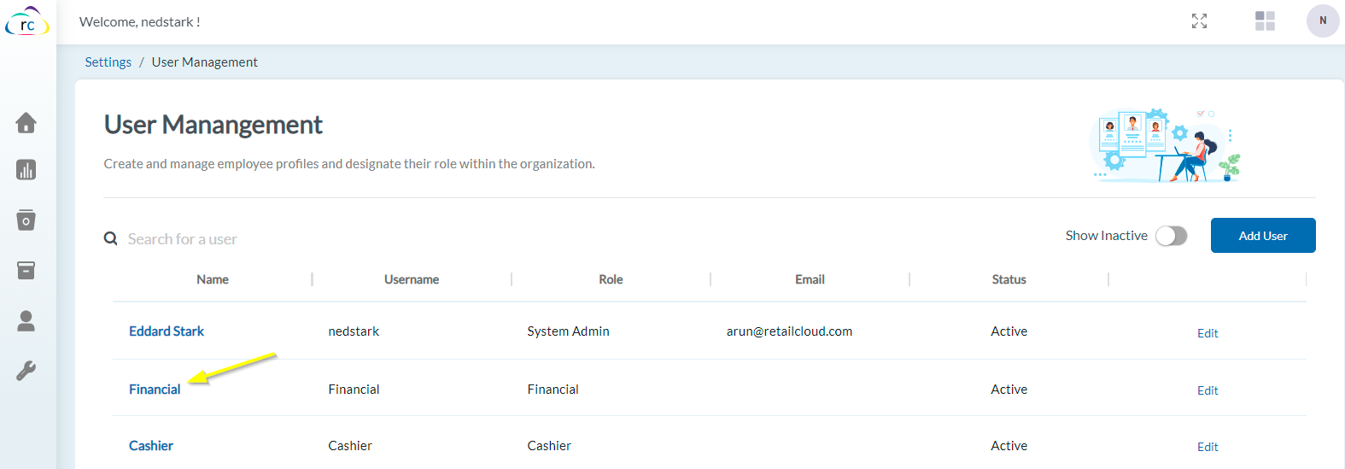Click the Welcome, nedstark greeting text
1345x469 pixels.
tap(140, 22)
